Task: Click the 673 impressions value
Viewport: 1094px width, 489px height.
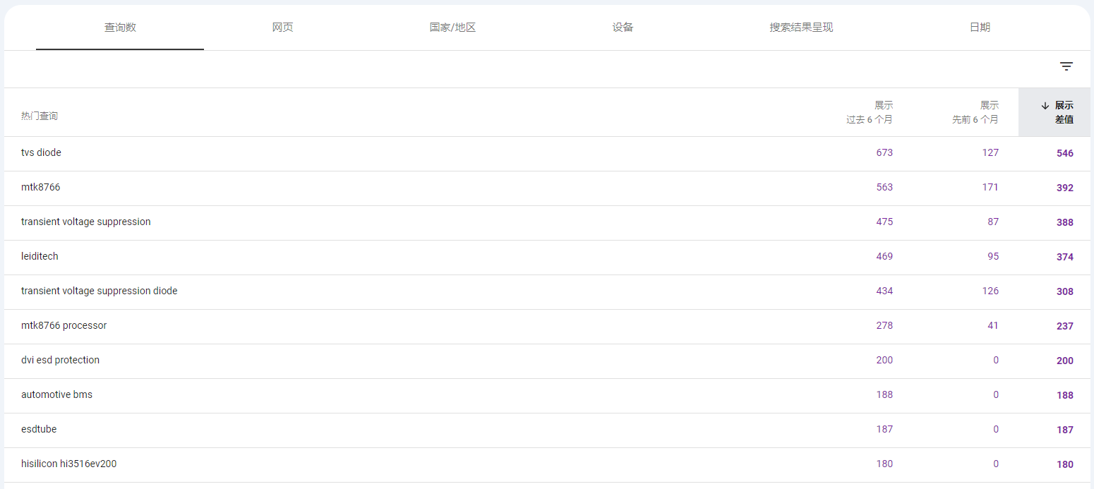Action: [x=884, y=152]
